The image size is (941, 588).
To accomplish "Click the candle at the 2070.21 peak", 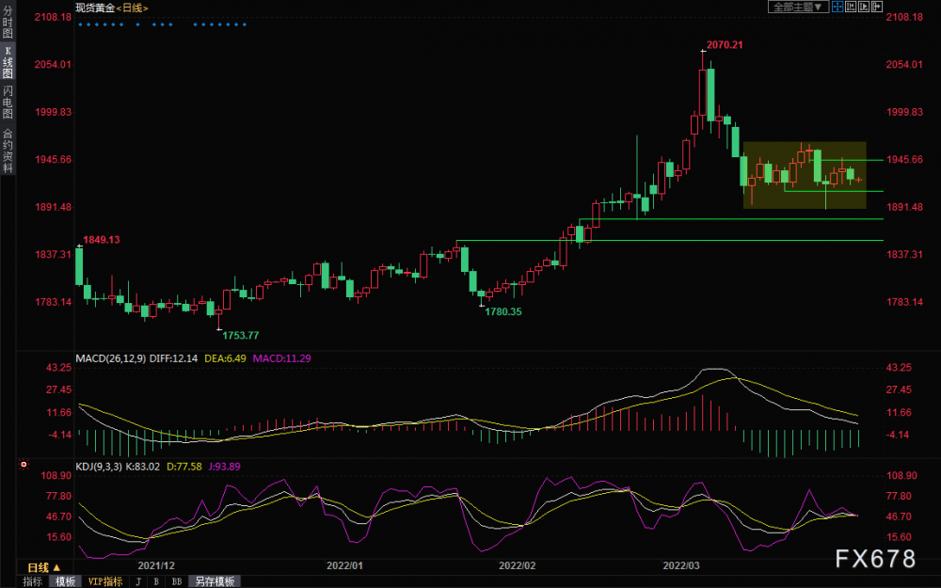I will coord(703,90).
